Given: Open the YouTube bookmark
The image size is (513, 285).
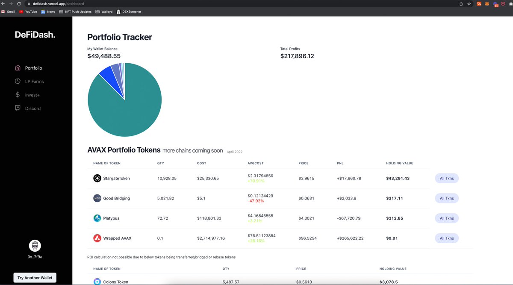Looking at the screenshot, I should (28, 12).
